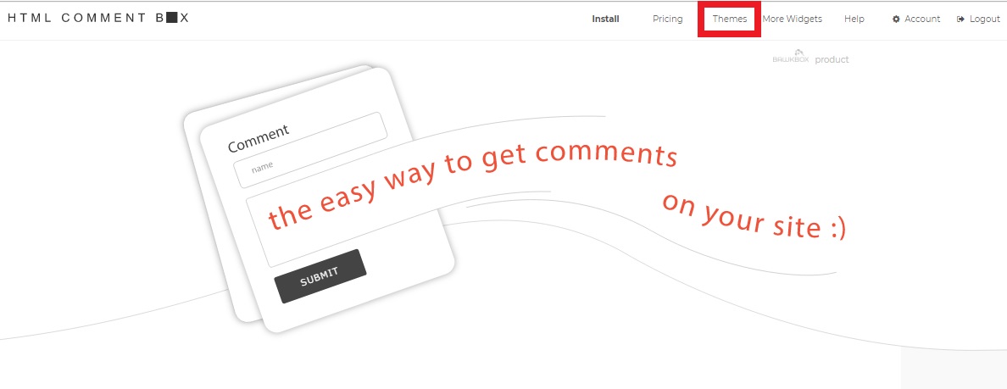The height and width of the screenshot is (389, 1007).
Task: Go to the Install page
Action: click(605, 19)
